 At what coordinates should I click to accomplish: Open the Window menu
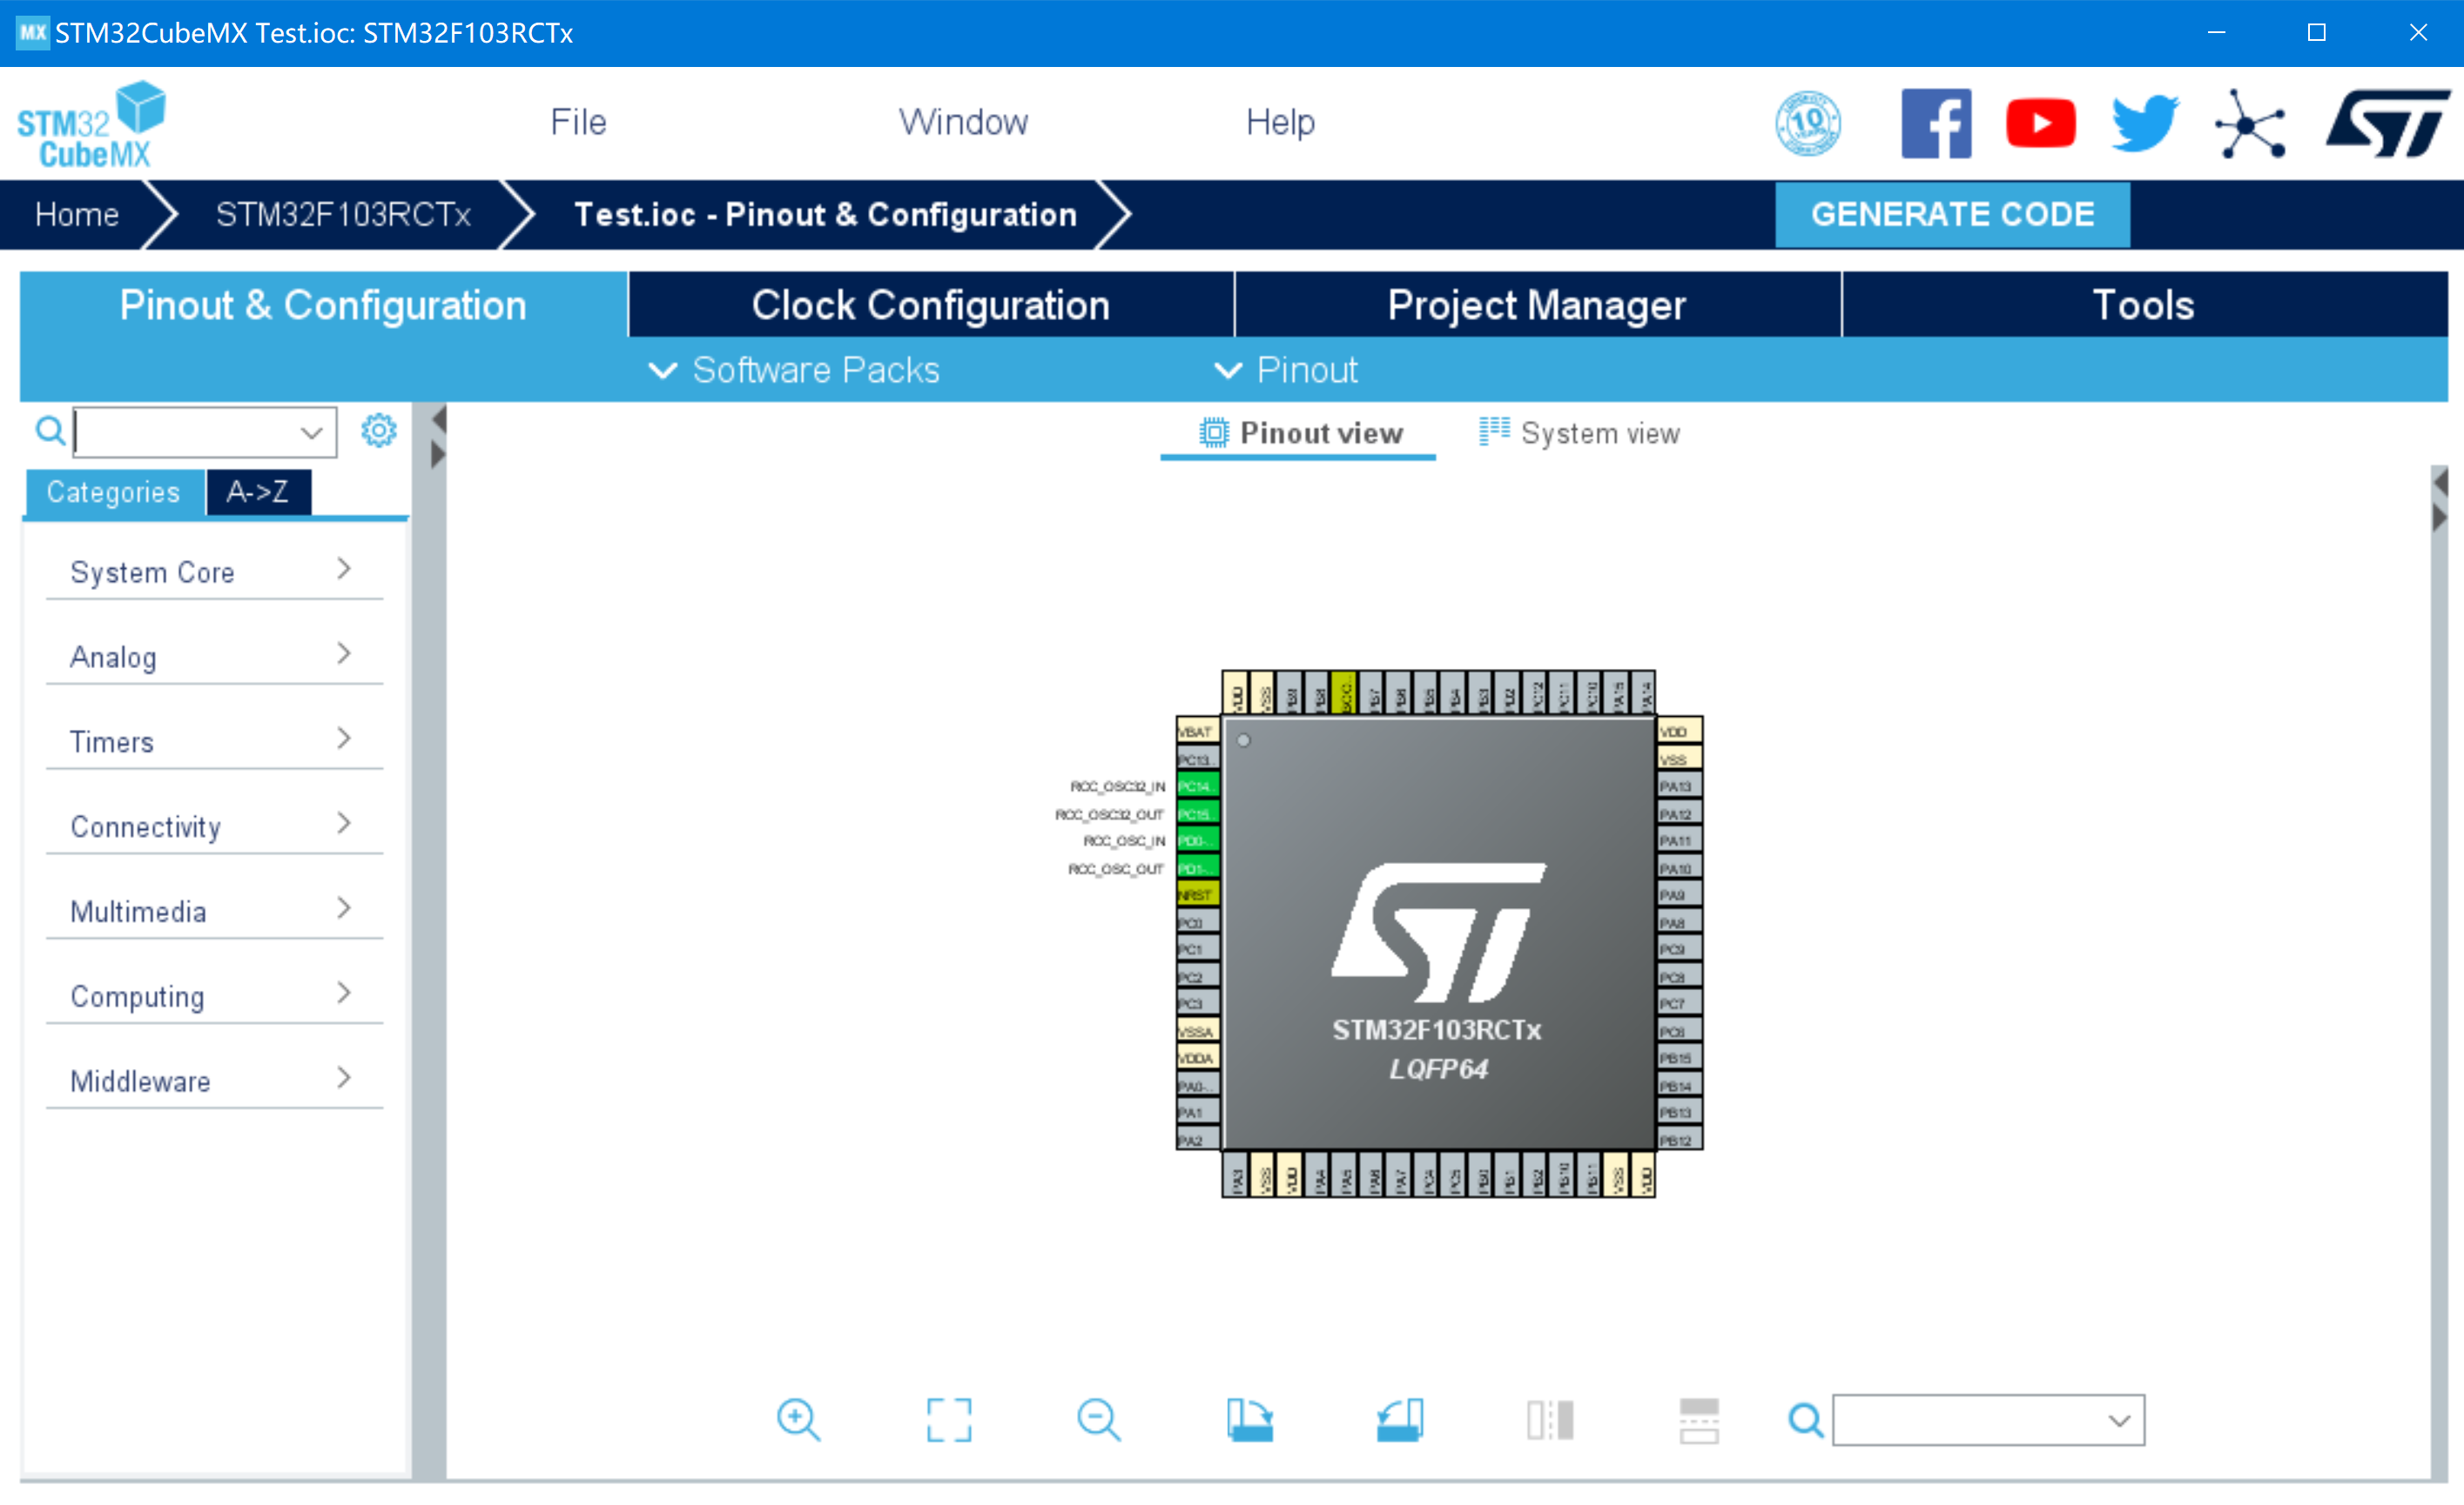(x=963, y=121)
